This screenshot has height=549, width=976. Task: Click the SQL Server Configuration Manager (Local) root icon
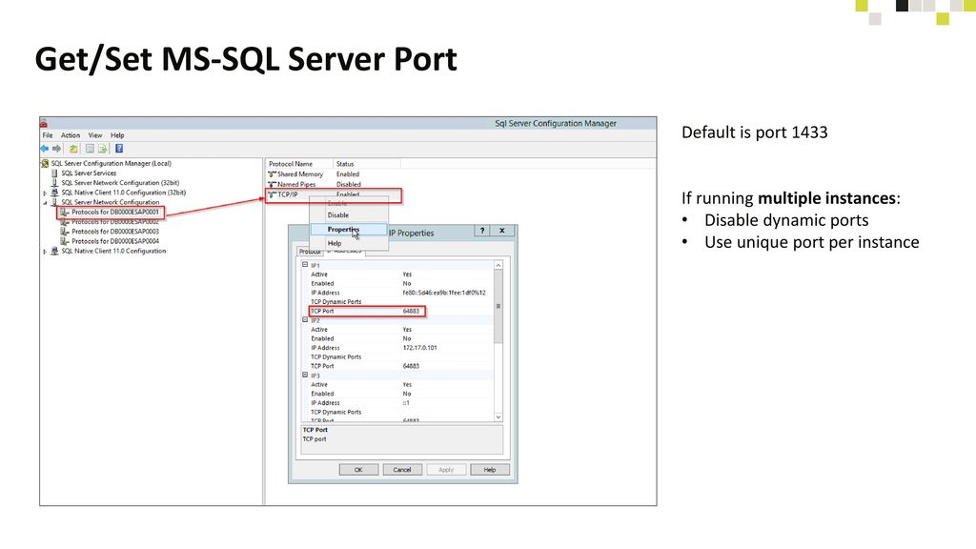45,164
